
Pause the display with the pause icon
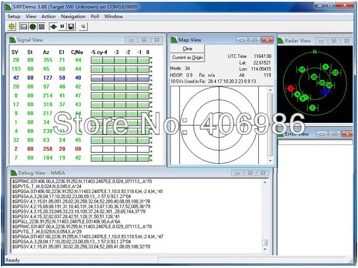pyautogui.click(x=62, y=27)
